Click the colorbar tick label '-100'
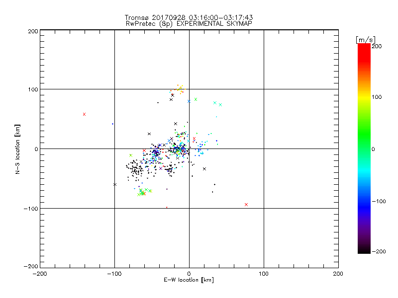Image resolution: width=398 pixels, height=298 pixels. pos(379,201)
